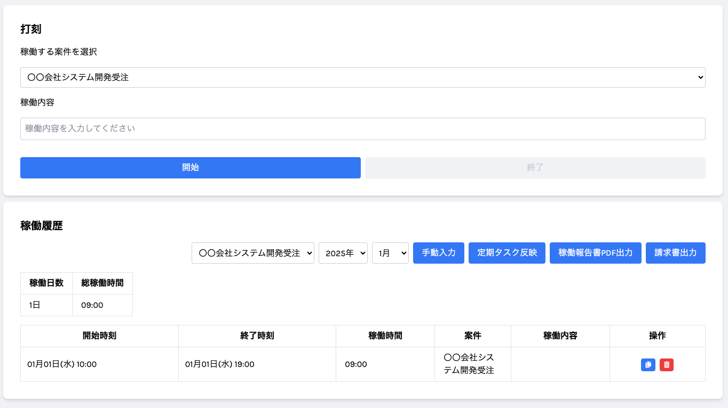This screenshot has width=728, height=408.
Task: Open the history project filter dropdown
Action: 253,253
